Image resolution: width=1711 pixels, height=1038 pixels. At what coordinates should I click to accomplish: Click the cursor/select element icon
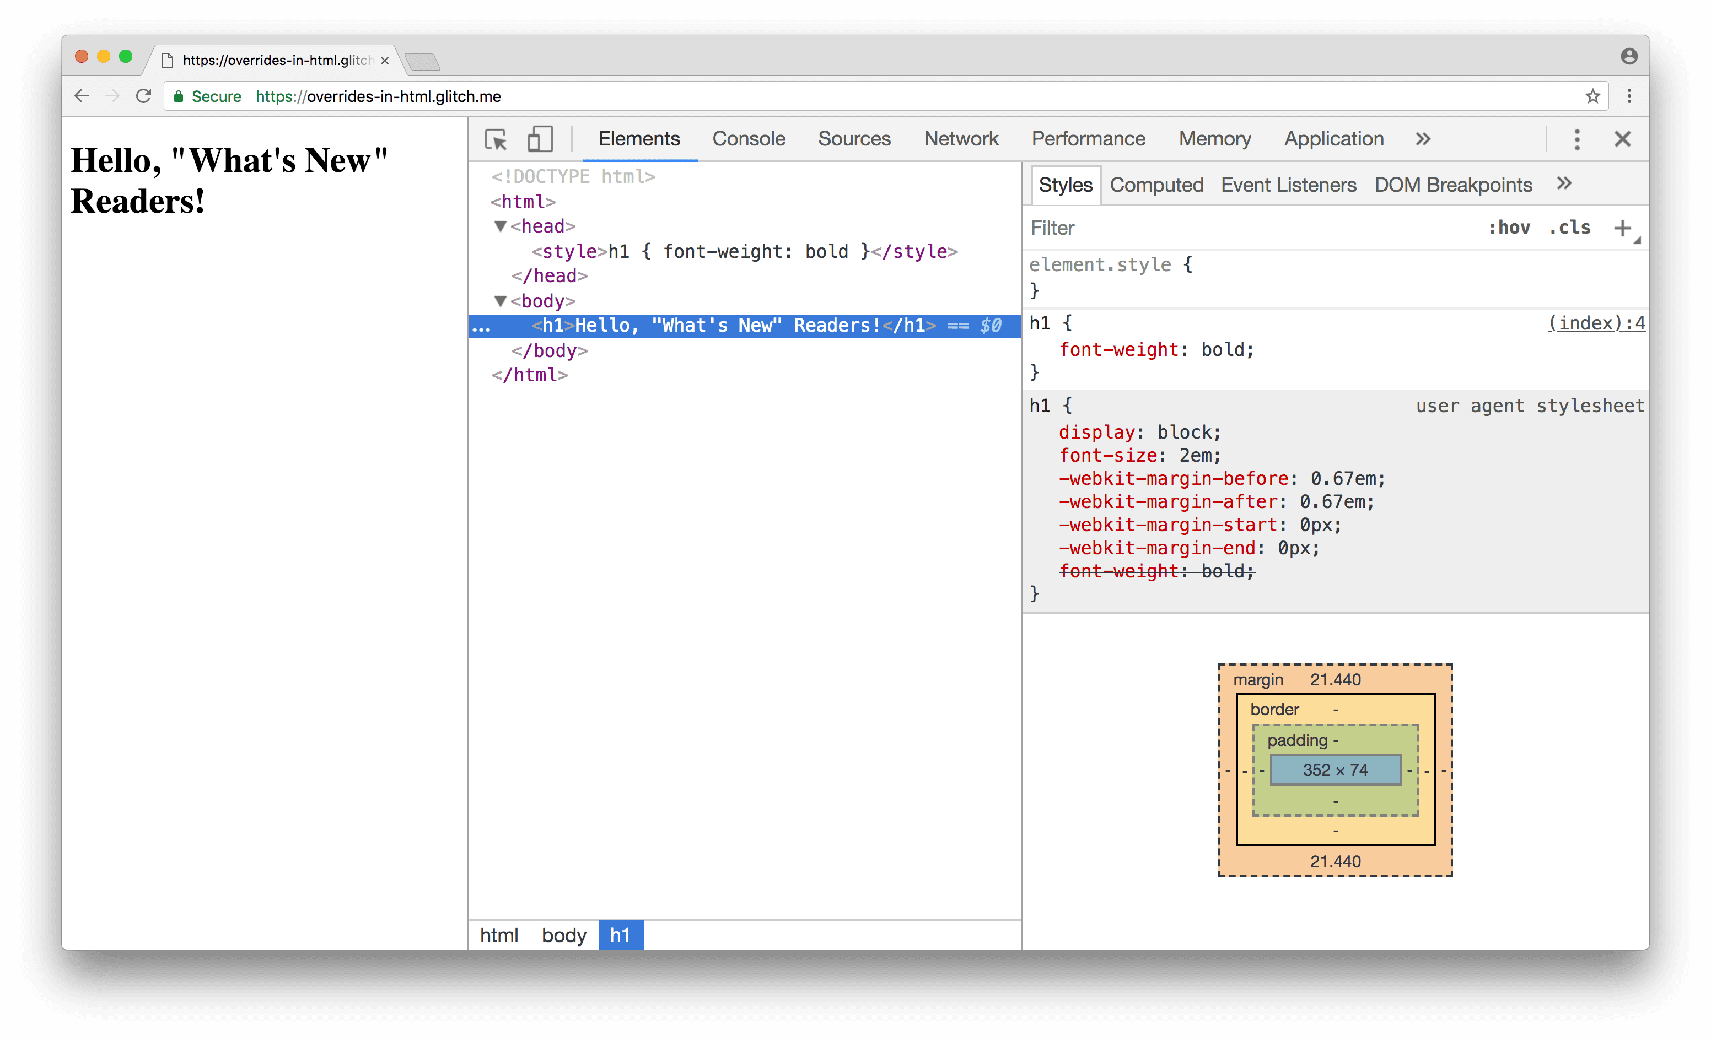click(x=496, y=137)
